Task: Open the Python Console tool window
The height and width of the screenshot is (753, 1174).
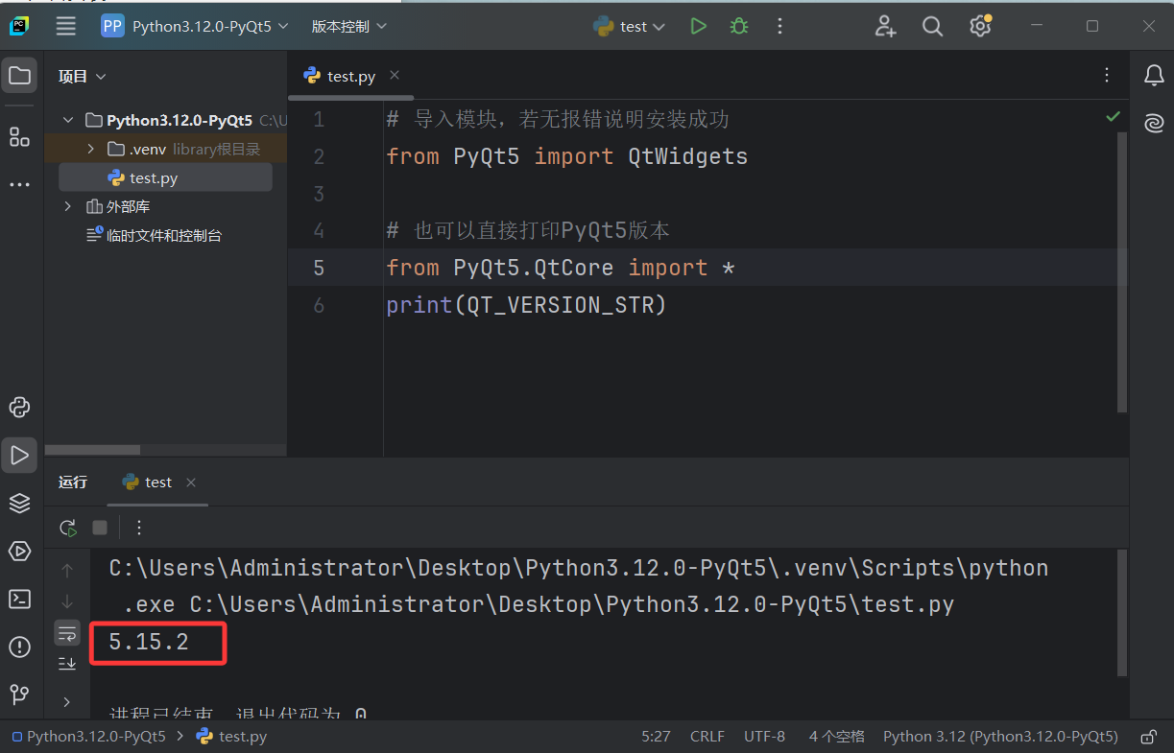Action: coord(19,407)
